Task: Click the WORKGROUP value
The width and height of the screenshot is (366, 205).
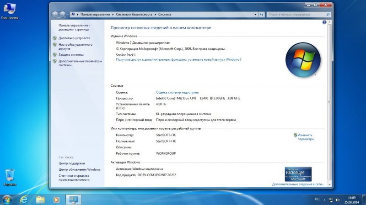Action: point(166,153)
